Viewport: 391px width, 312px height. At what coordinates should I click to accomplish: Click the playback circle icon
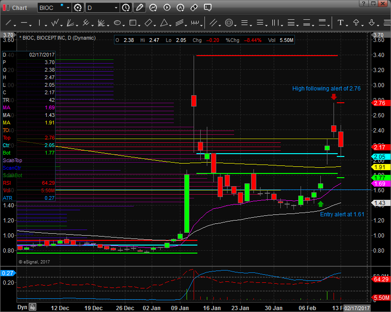tap(167, 8)
